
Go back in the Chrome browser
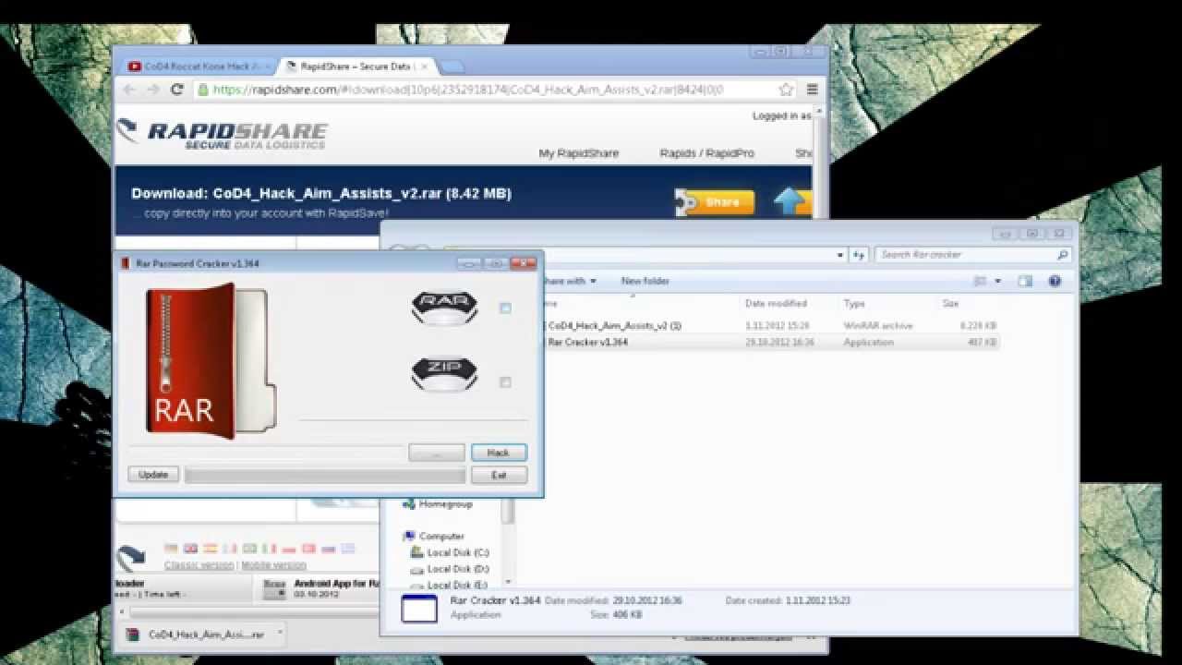(x=129, y=90)
